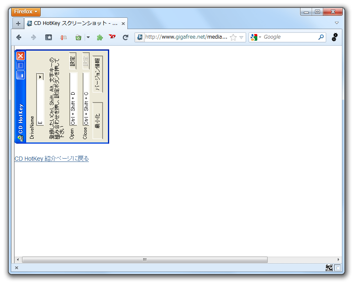Click the green basket toolbar icon

[78, 37]
